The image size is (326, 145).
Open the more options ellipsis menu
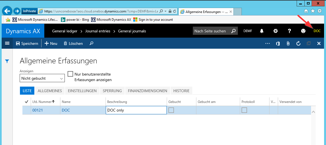[267, 43]
